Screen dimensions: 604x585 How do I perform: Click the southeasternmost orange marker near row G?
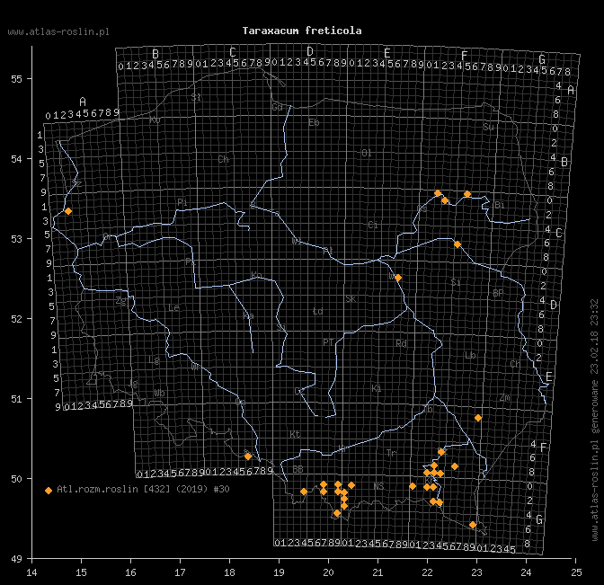click(x=473, y=525)
